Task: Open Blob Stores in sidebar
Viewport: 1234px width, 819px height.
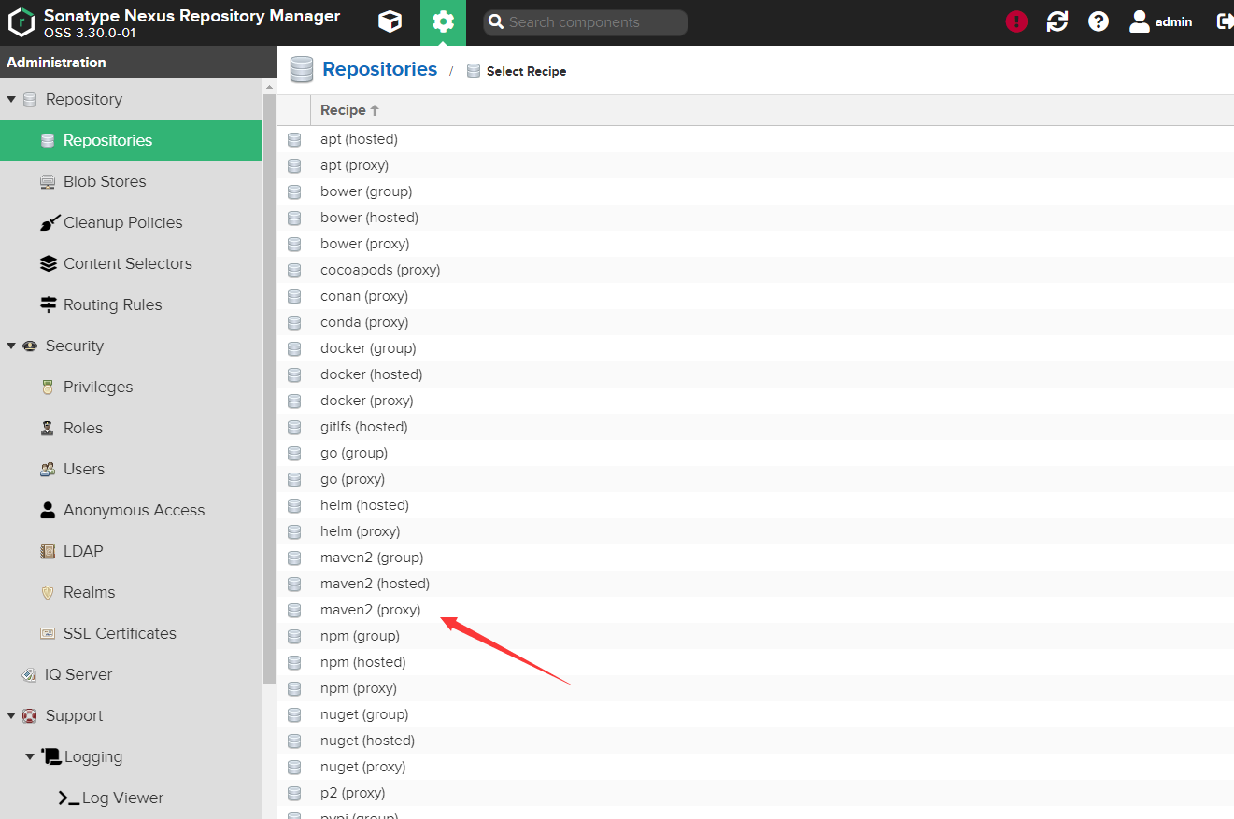Action: (131, 181)
